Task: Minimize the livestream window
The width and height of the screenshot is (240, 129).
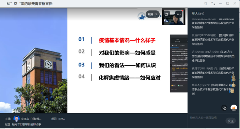Action: click(x=220, y=3)
